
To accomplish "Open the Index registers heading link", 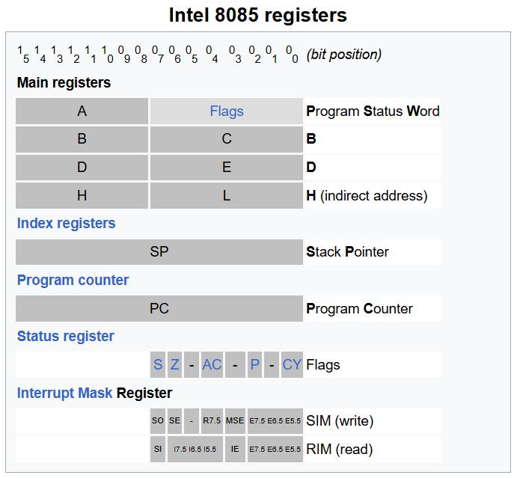I will pos(66,223).
